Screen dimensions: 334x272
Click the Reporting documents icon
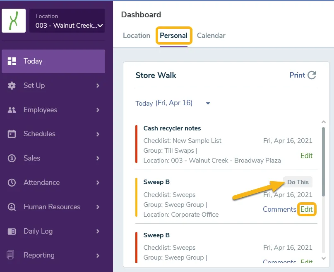pyautogui.click(x=10, y=255)
